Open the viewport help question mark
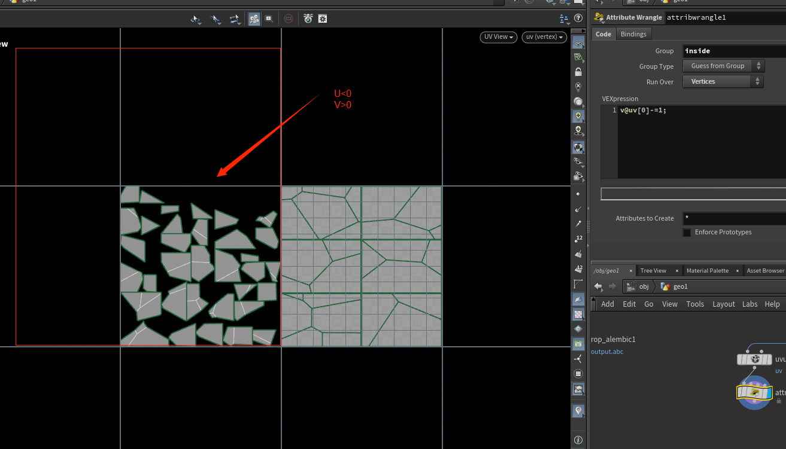This screenshot has height=449, width=786. pos(578,19)
